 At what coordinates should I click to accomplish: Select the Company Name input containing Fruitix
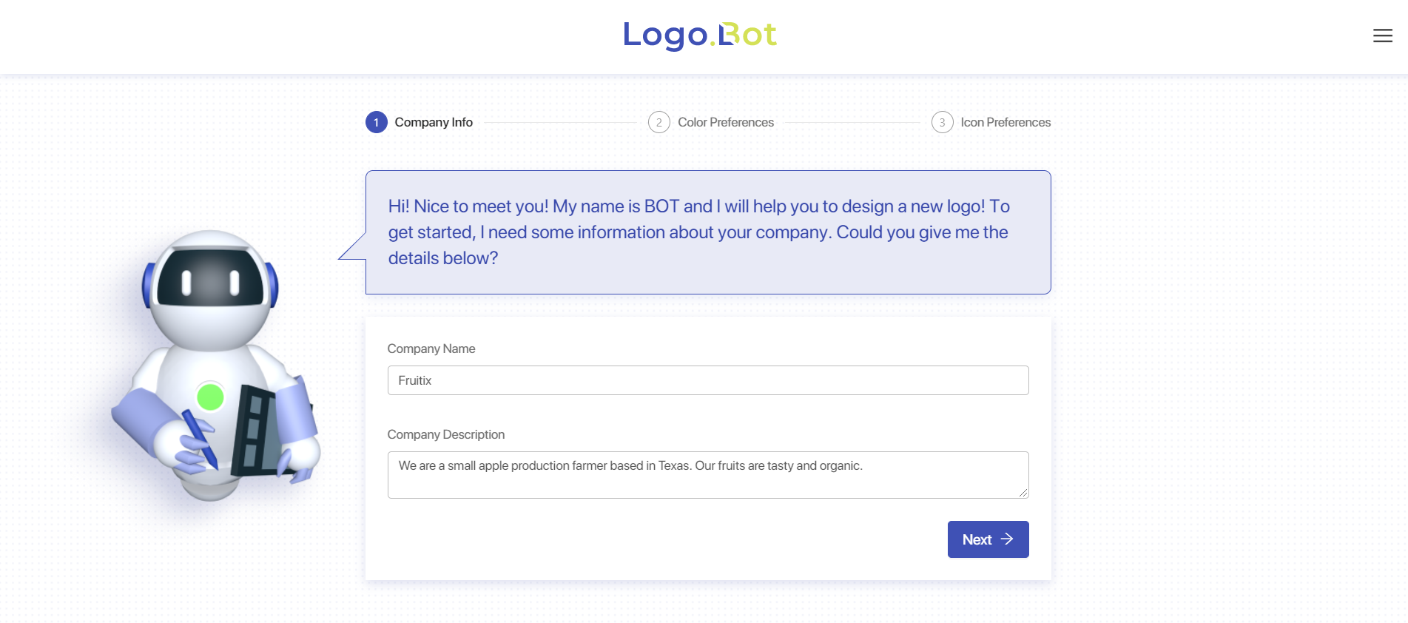(x=707, y=380)
